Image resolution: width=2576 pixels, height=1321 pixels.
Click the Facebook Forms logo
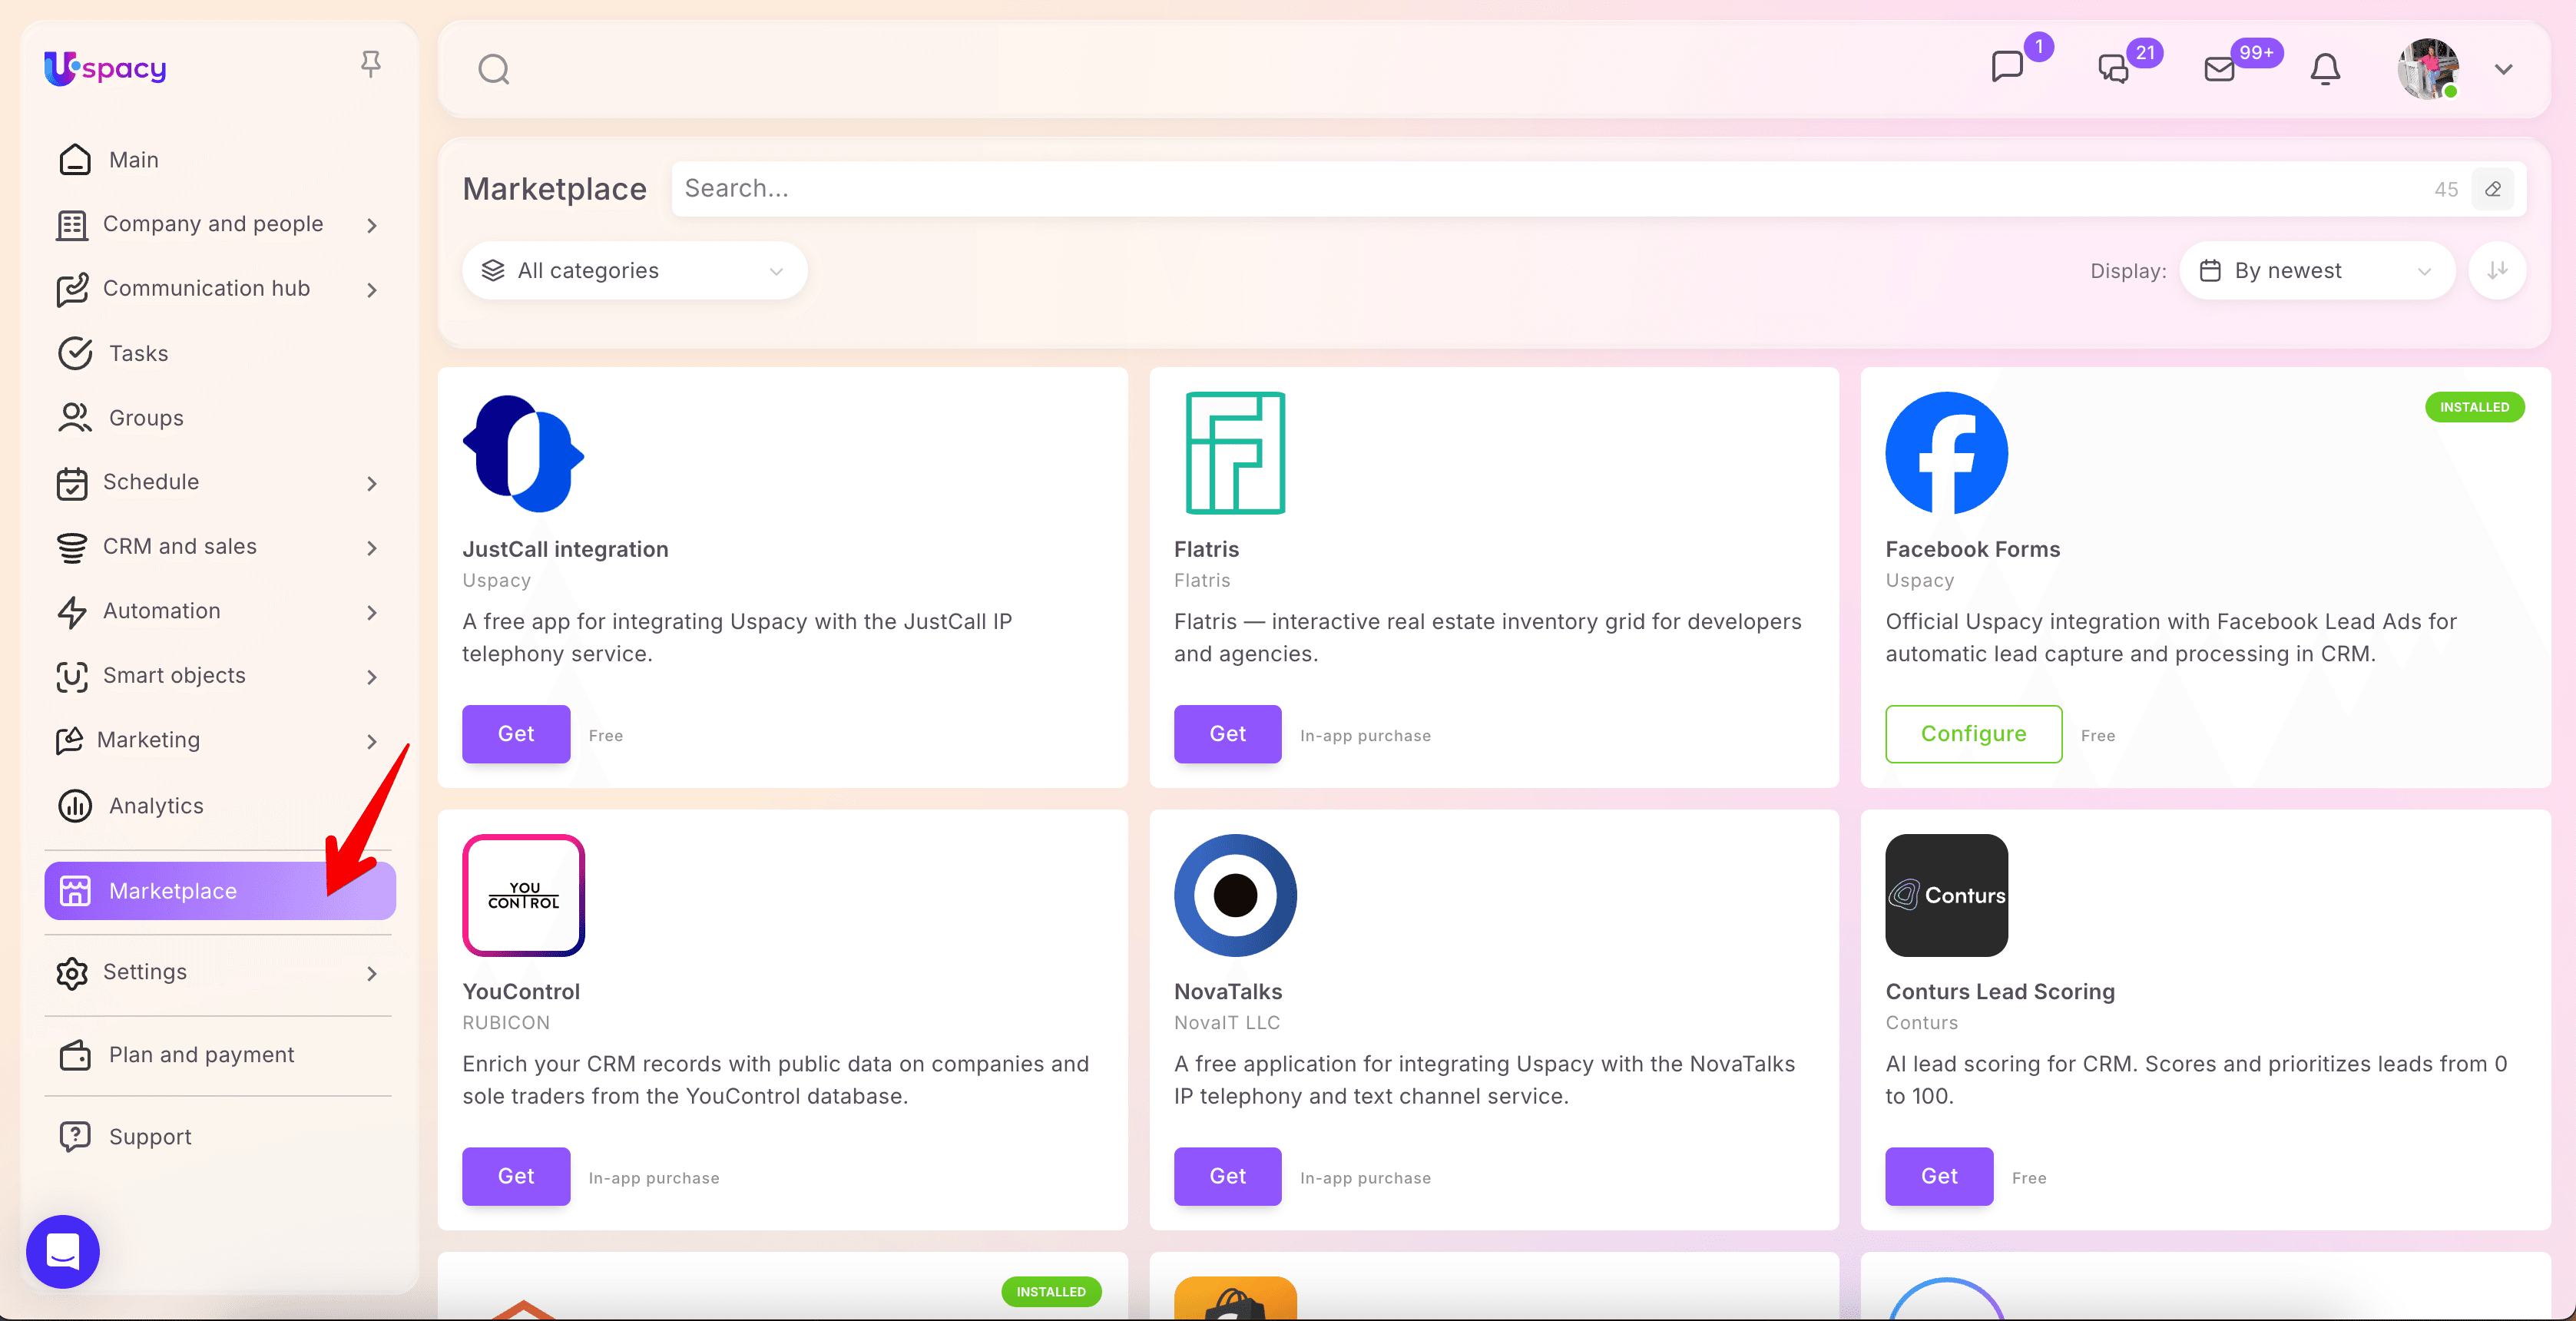(1947, 453)
